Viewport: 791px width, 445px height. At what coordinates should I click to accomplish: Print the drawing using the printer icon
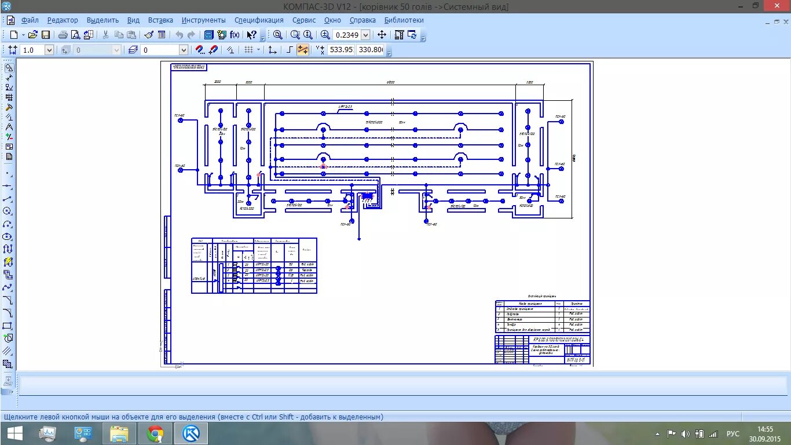point(63,35)
